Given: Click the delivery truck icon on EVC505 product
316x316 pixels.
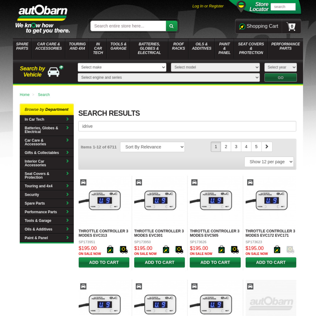Looking at the screenshot, I should pos(235,249).
